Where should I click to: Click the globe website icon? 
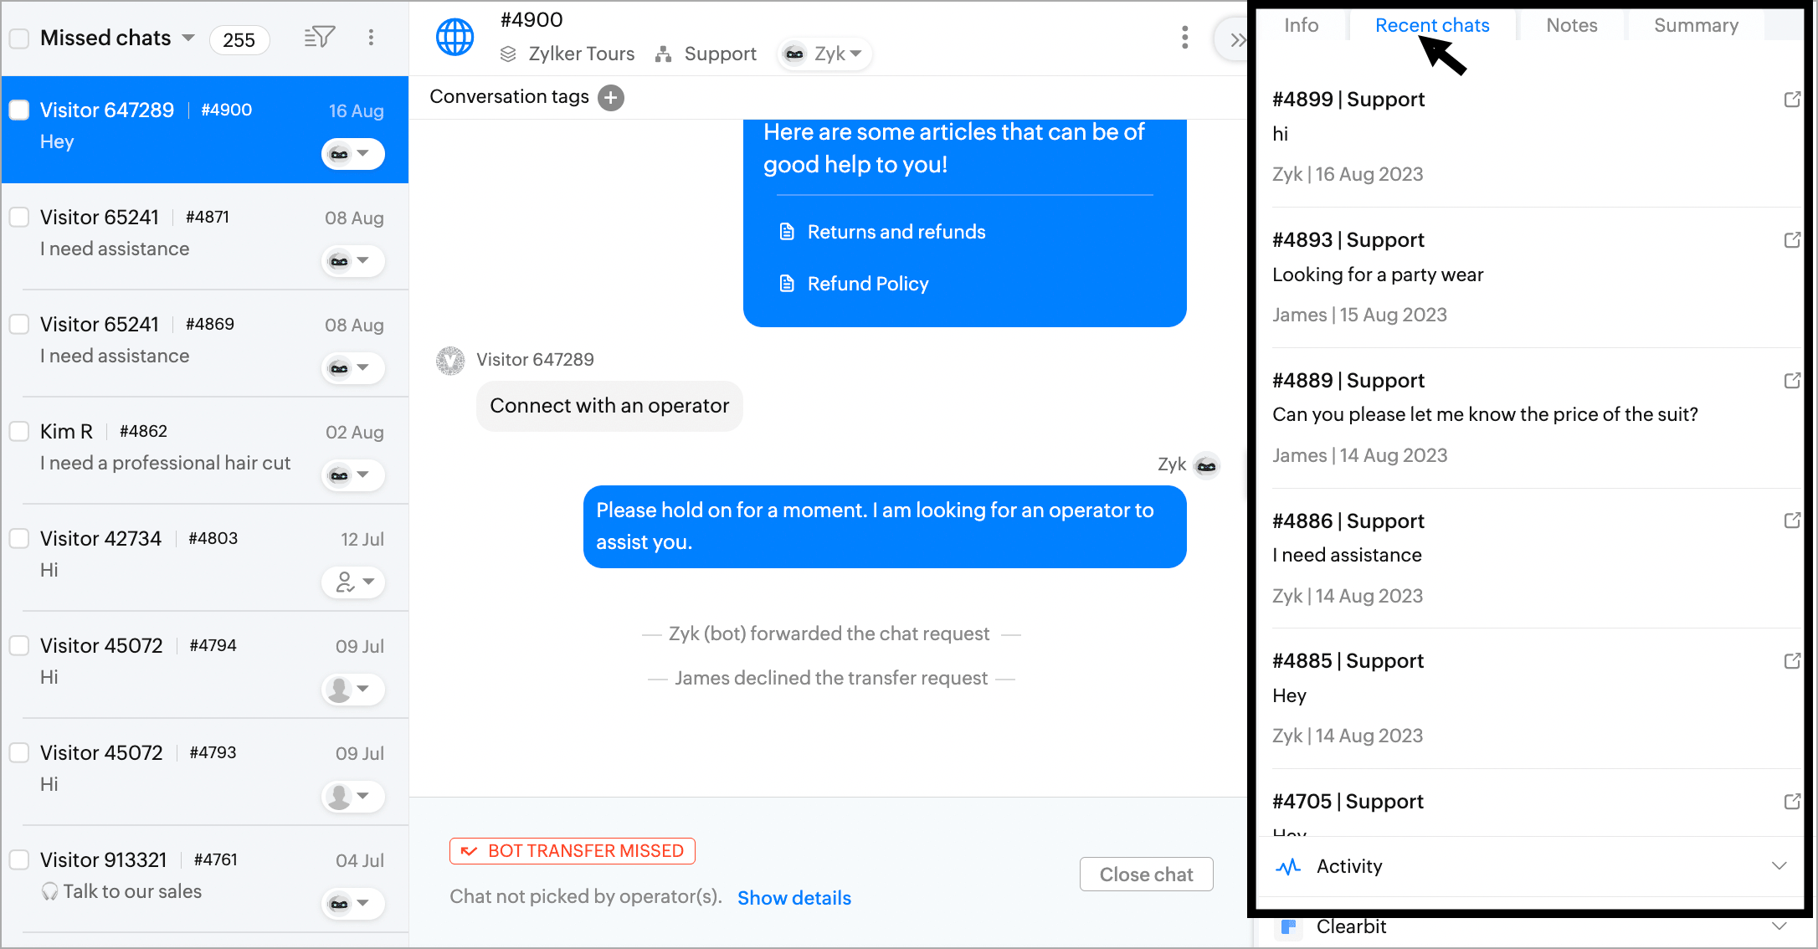click(x=455, y=37)
